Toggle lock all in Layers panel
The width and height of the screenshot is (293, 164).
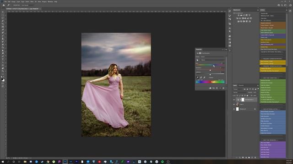coord(247,96)
